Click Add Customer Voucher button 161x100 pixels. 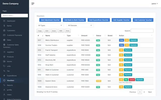point(143,20)
